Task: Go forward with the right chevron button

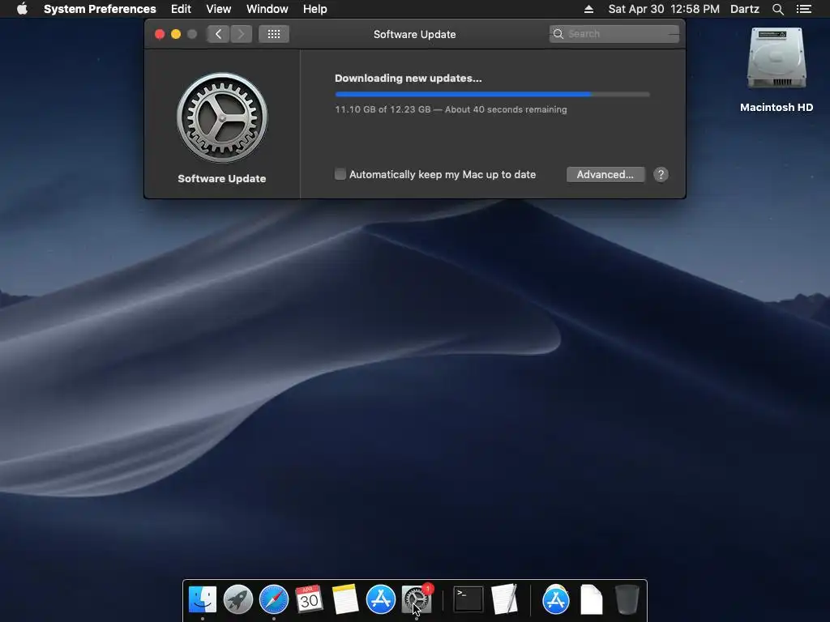Action: [241, 34]
